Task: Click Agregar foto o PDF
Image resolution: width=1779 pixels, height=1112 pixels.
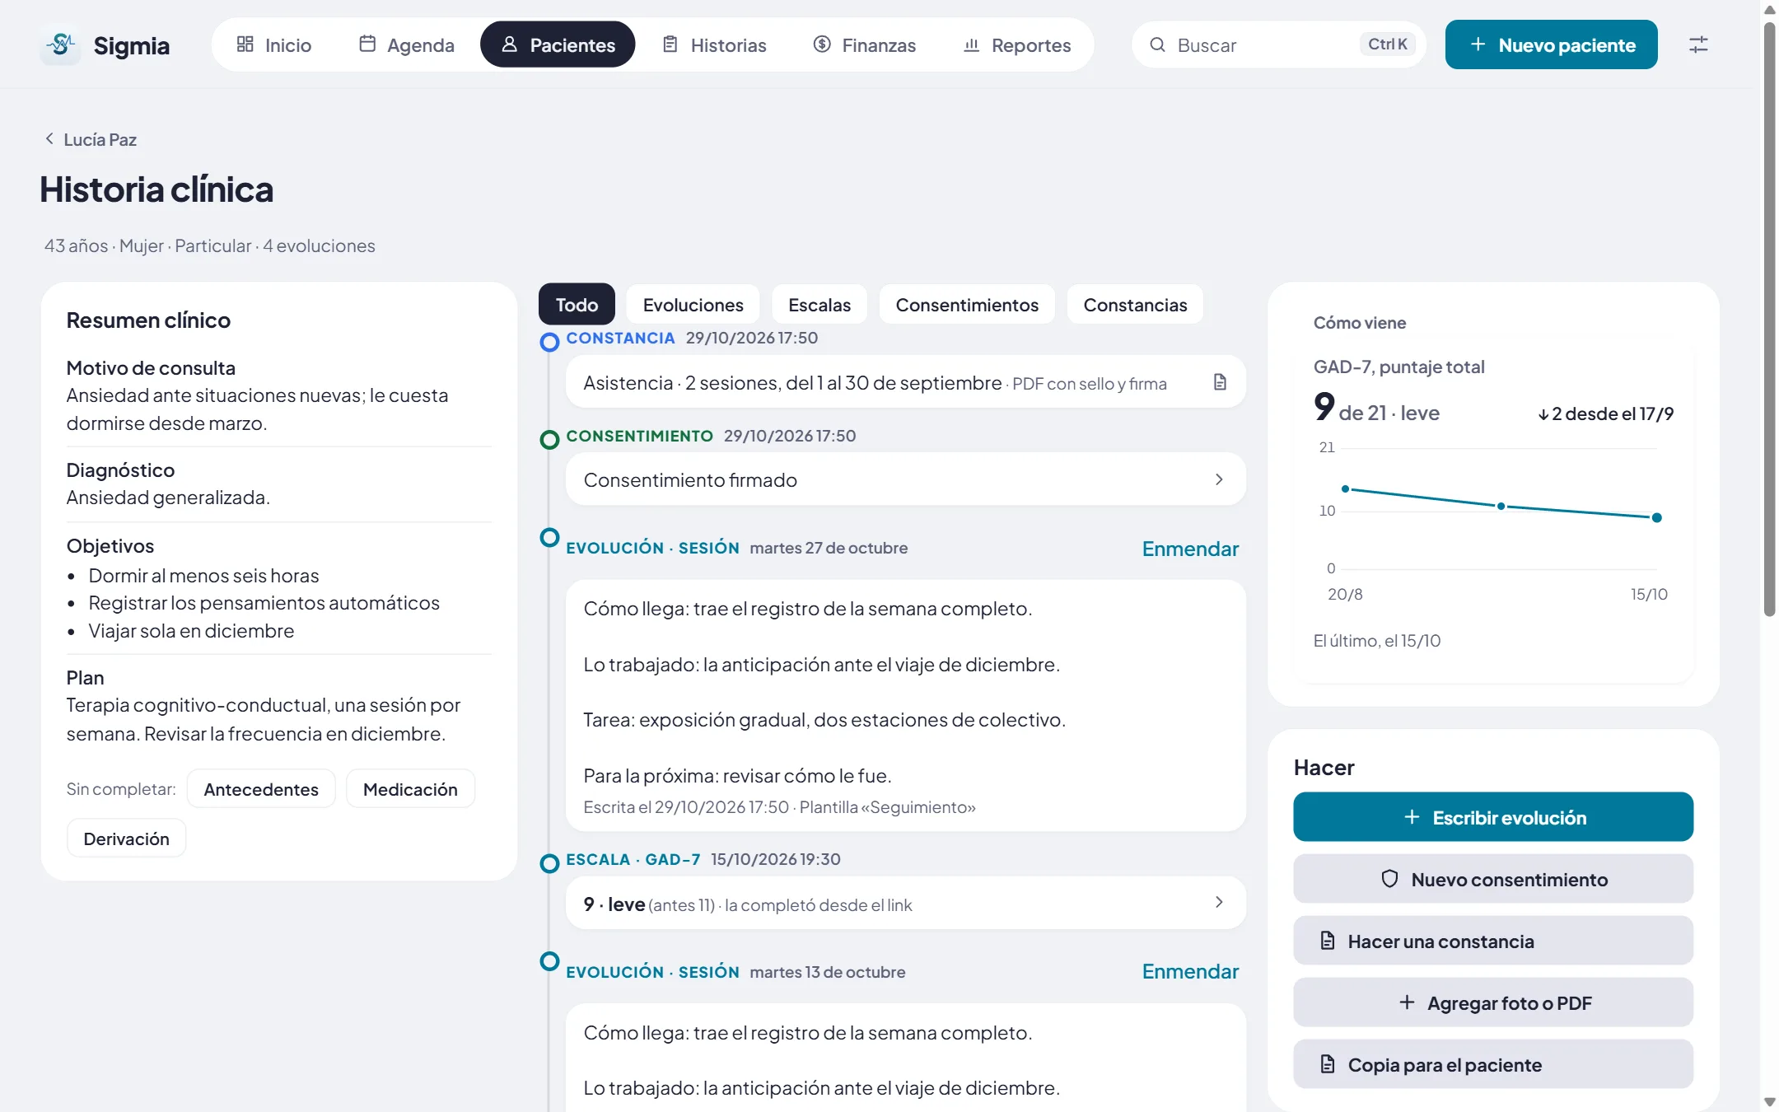Action: pyautogui.click(x=1493, y=1002)
